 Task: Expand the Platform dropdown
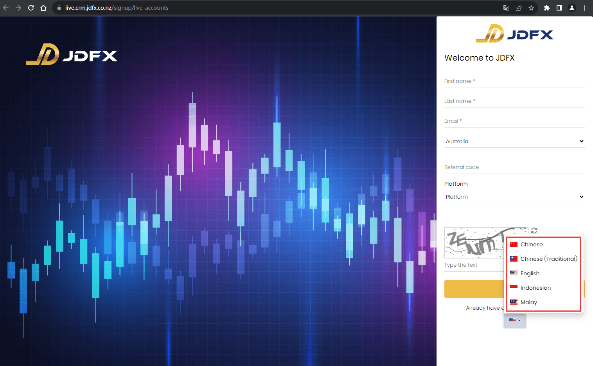tap(514, 197)
